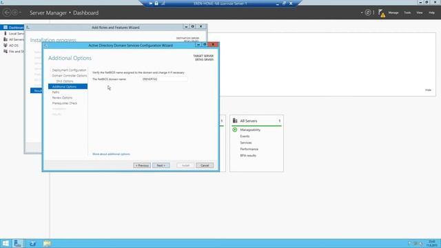Open Events in All Servers tile

[x=245, y=136]
